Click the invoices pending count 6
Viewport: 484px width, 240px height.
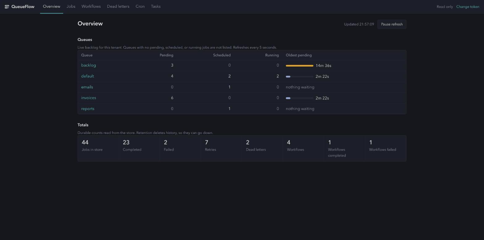pos(172,98)
